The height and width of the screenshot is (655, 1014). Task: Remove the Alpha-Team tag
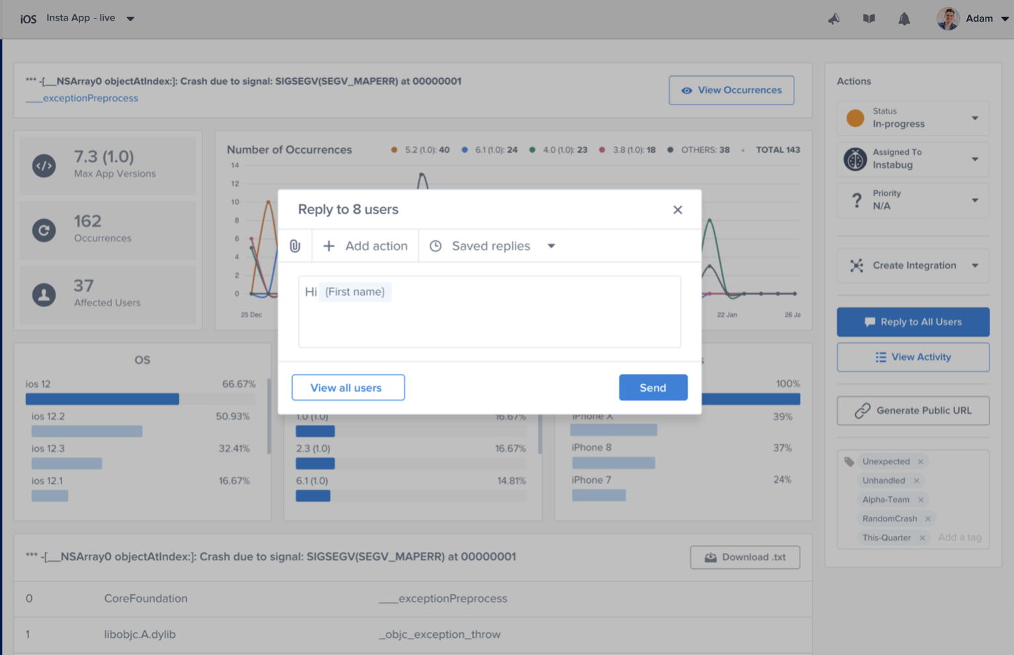(x=921, y=500)
